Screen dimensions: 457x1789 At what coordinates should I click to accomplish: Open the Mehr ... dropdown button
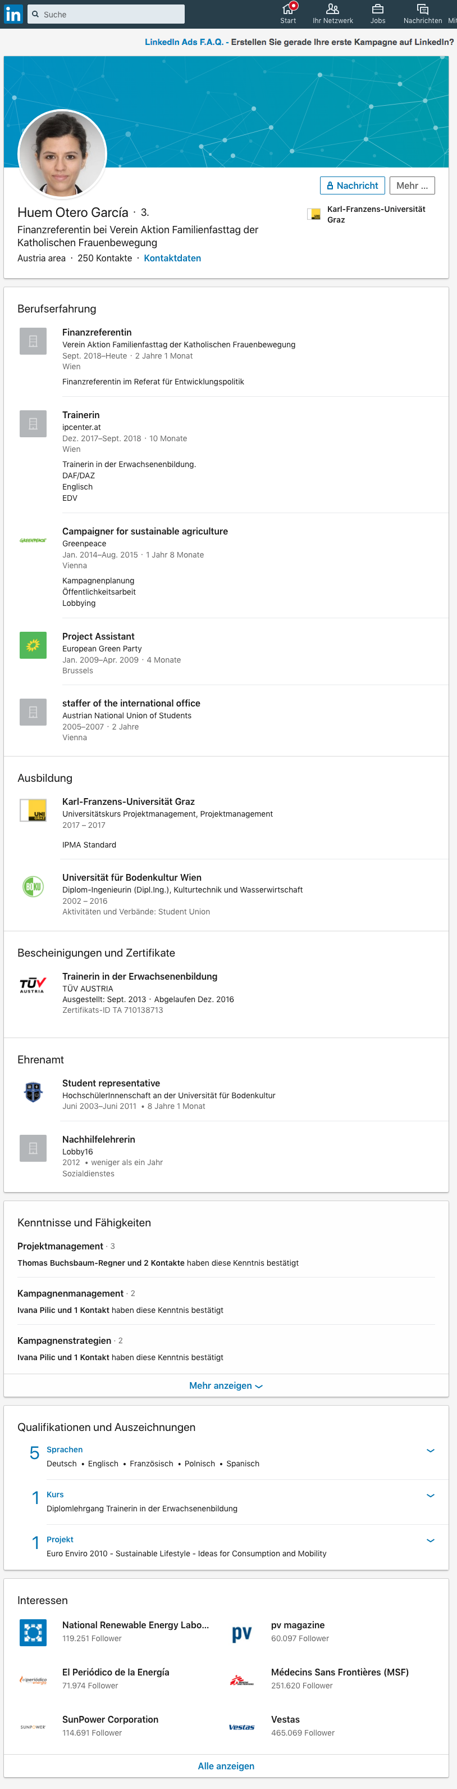click(x=412, y=185)
